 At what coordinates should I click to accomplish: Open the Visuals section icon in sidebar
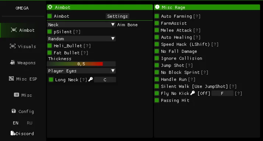pos(13,46)
